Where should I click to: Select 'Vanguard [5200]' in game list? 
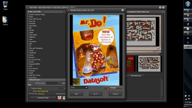(34, 64)
